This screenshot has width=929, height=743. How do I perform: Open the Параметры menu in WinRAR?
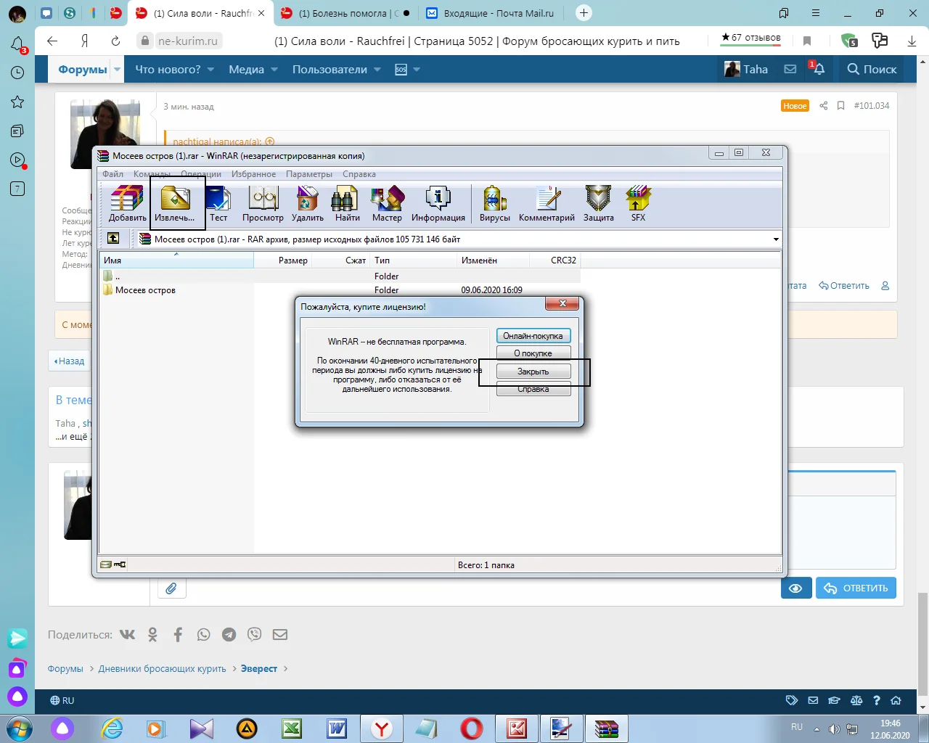(309, 174)
